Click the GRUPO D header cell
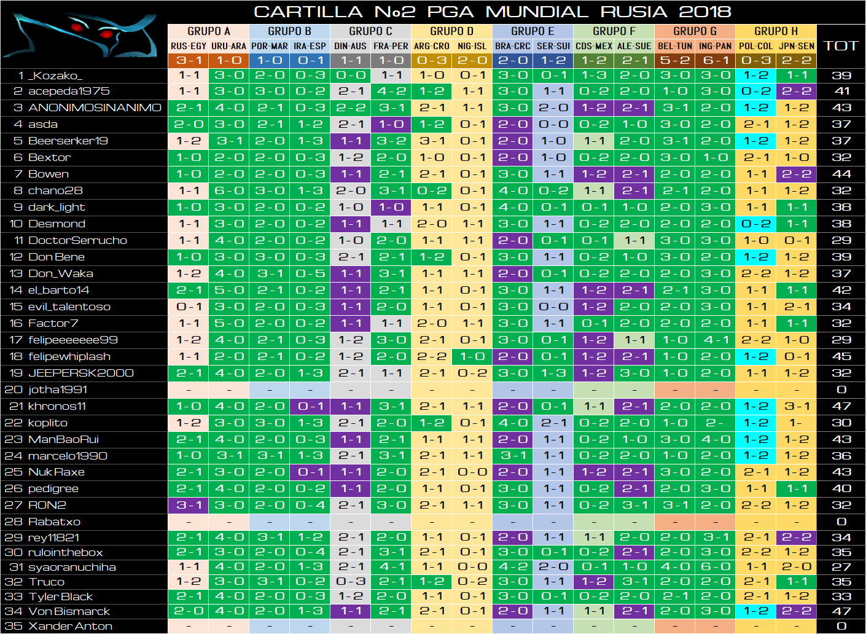Viewport: 866px width, 634px height. pos(451,31)
